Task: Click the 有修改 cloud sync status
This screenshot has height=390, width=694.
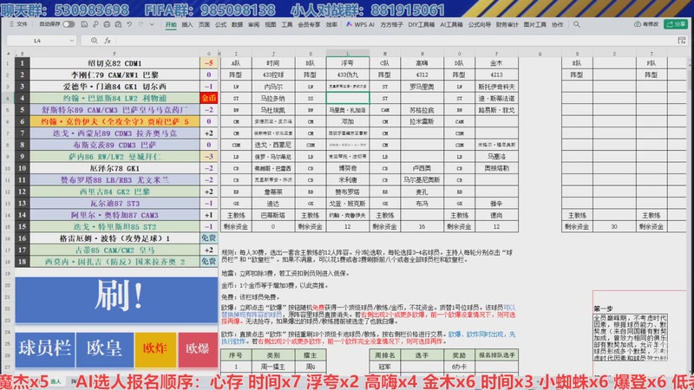Action: point(646,24)
